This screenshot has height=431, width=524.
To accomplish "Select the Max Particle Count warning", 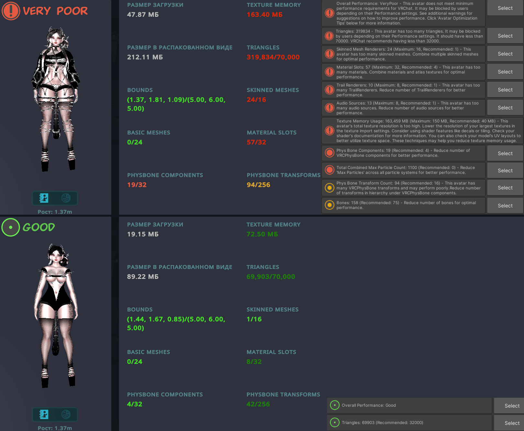I will point(505,170).
